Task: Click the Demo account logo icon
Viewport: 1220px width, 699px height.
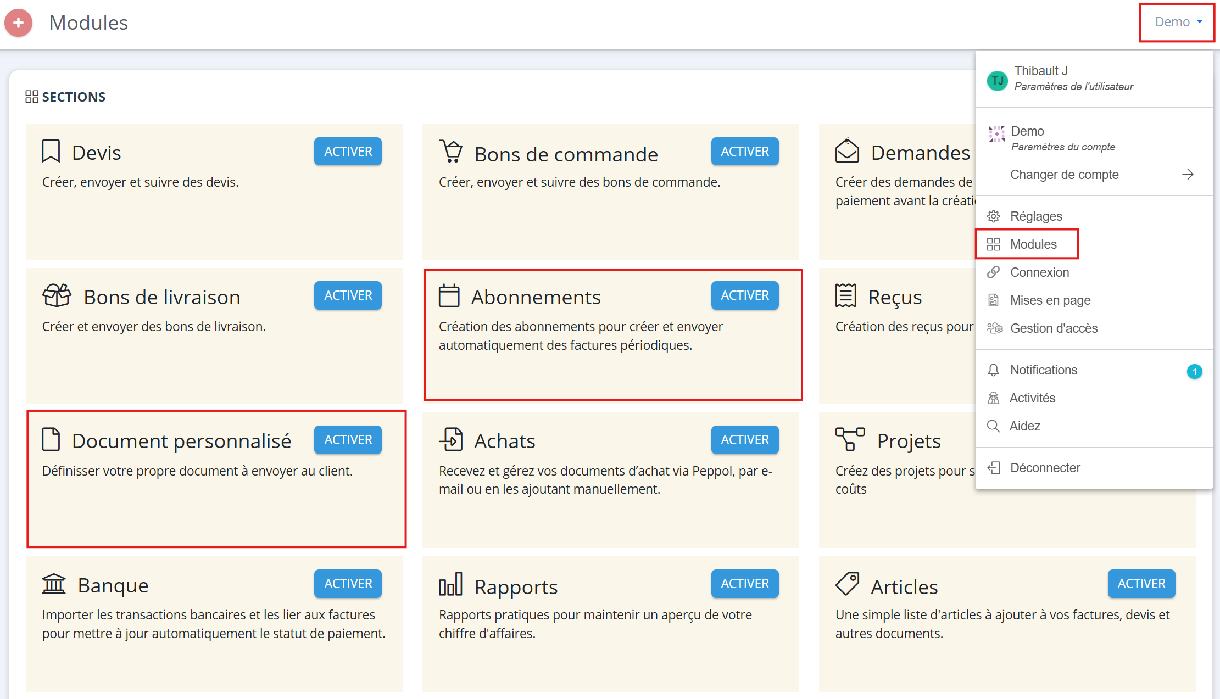Action: (x=996, y=133)
